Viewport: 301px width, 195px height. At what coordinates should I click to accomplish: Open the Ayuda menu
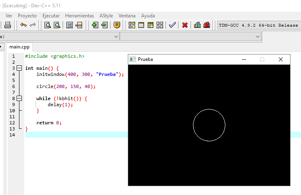point(148,16)
